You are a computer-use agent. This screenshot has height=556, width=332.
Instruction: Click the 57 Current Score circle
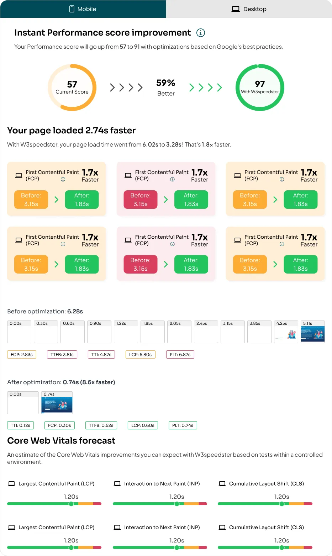tap(72, 88)
